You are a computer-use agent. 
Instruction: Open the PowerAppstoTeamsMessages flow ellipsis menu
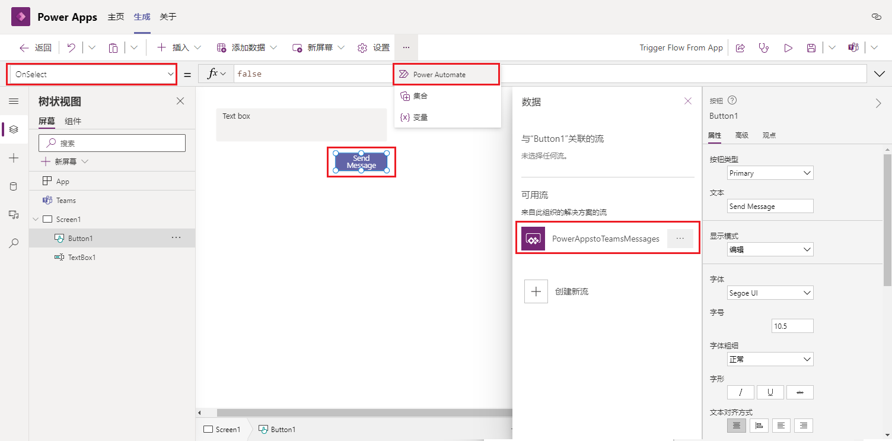[680, 239]
